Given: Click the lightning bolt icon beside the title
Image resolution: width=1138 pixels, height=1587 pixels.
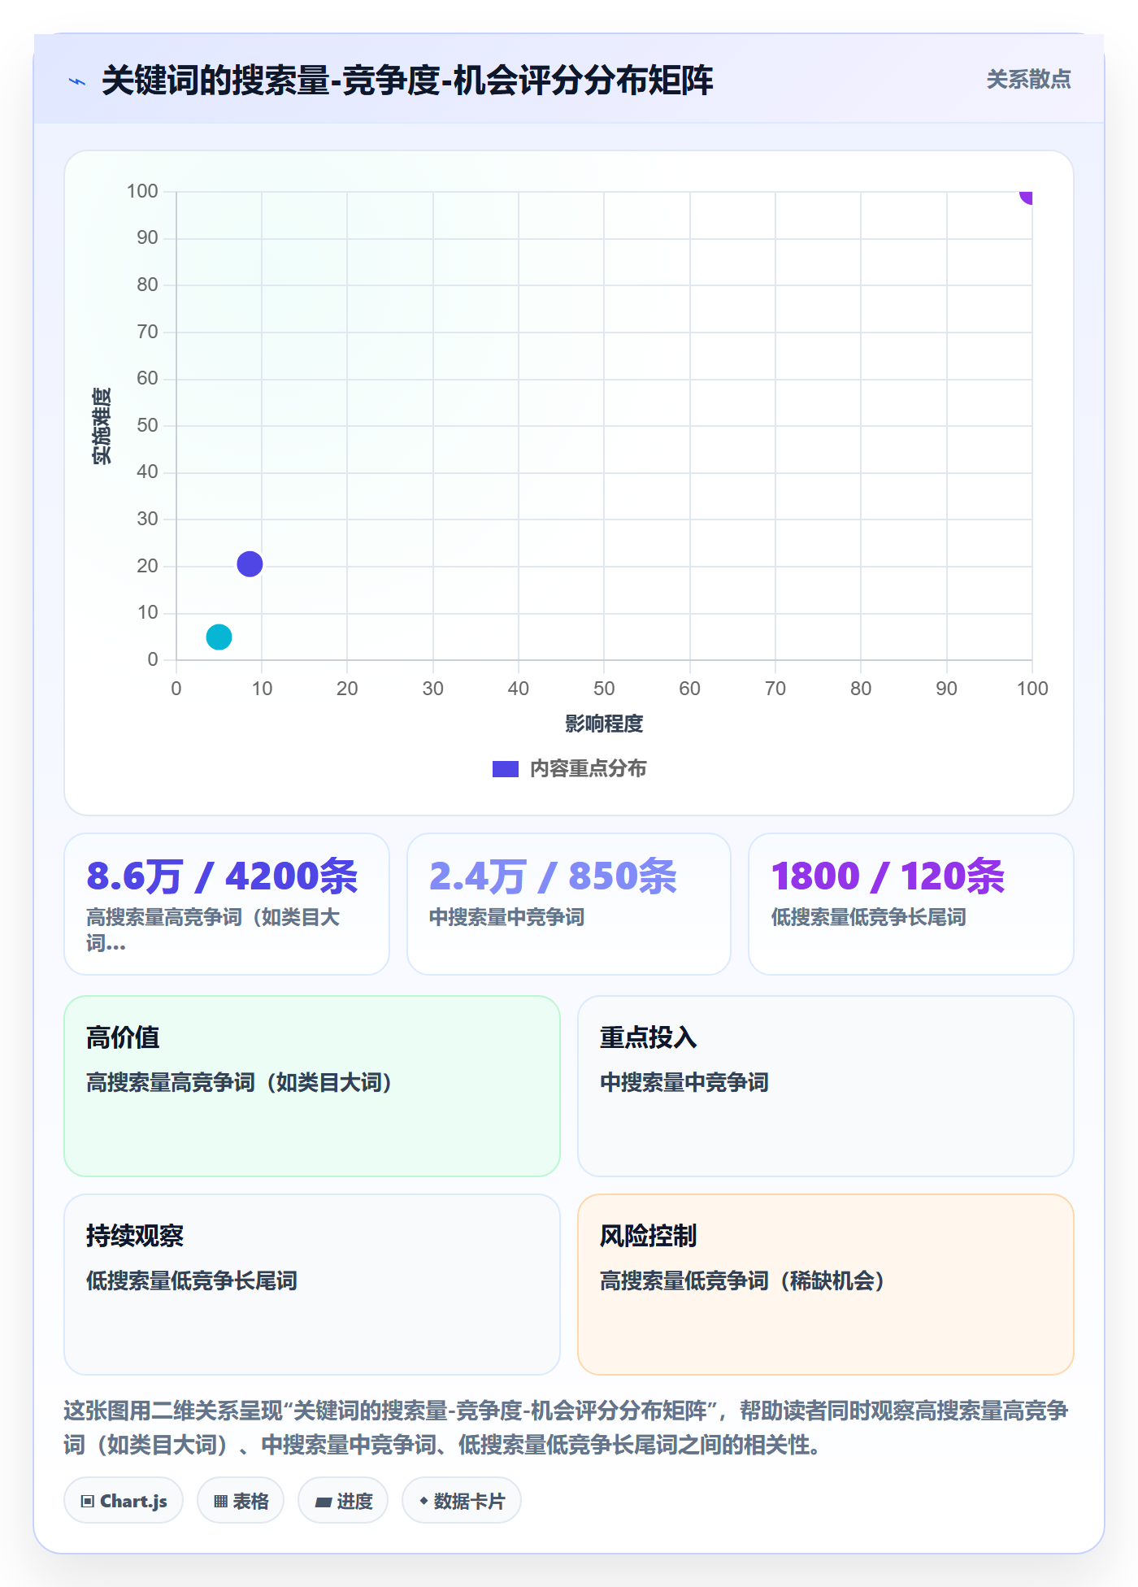Looking at the screenshot, I should click(77, 81).
